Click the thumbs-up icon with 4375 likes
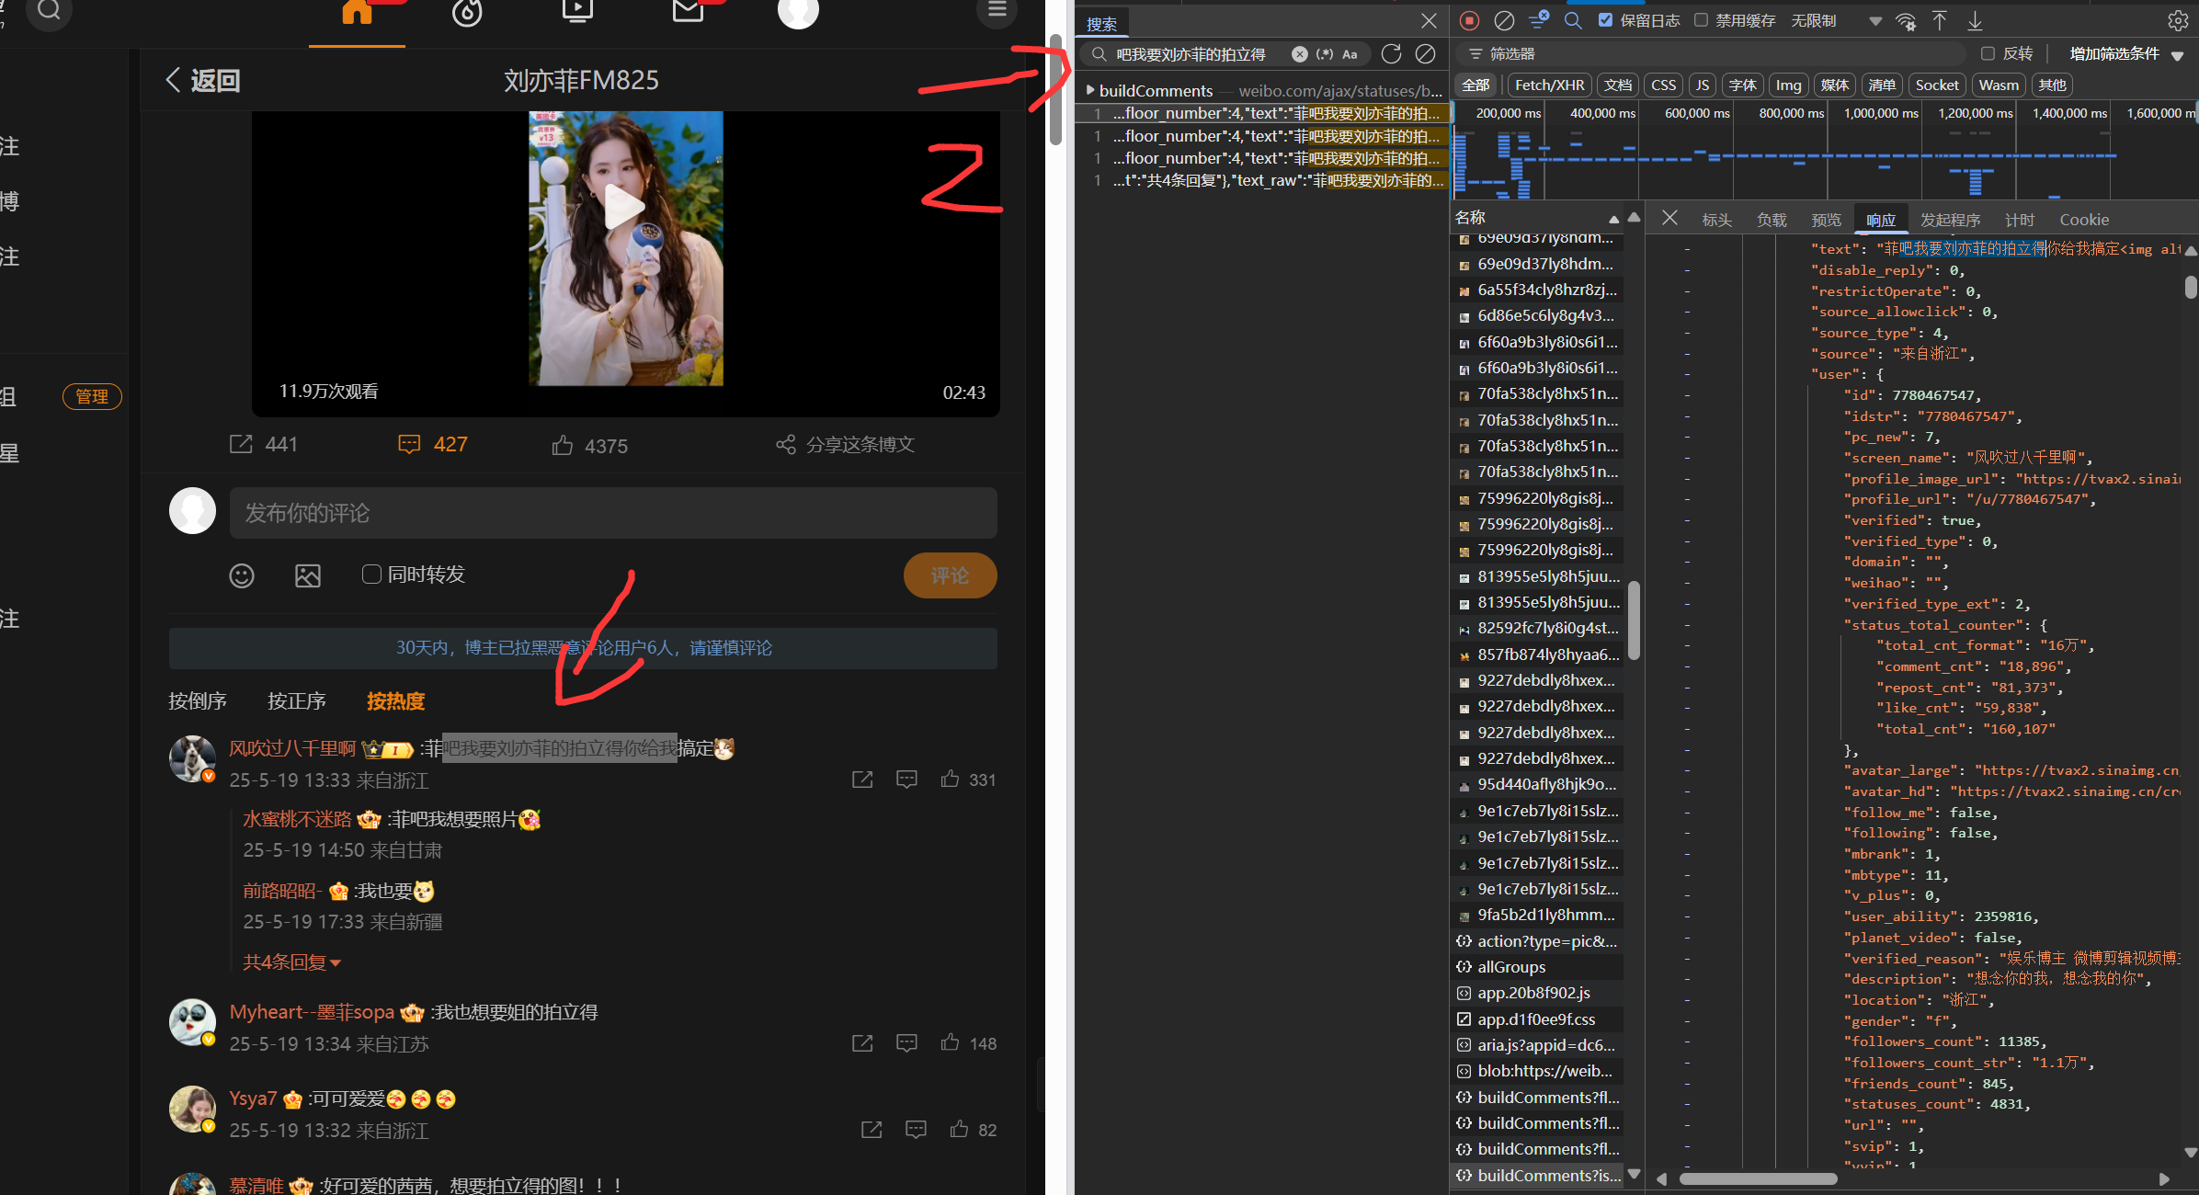This screenshot has width=2199, height=1195. point(563,446)
